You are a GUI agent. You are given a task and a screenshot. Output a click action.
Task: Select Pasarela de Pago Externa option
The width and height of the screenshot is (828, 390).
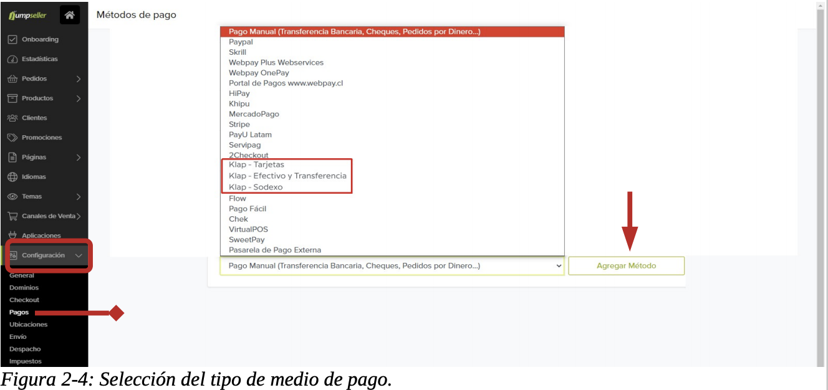click(392, 250)
